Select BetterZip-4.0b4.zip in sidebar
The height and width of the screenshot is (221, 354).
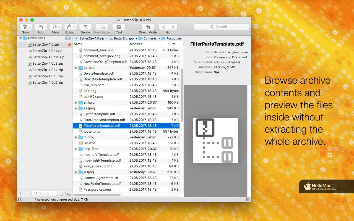[44, 70]
